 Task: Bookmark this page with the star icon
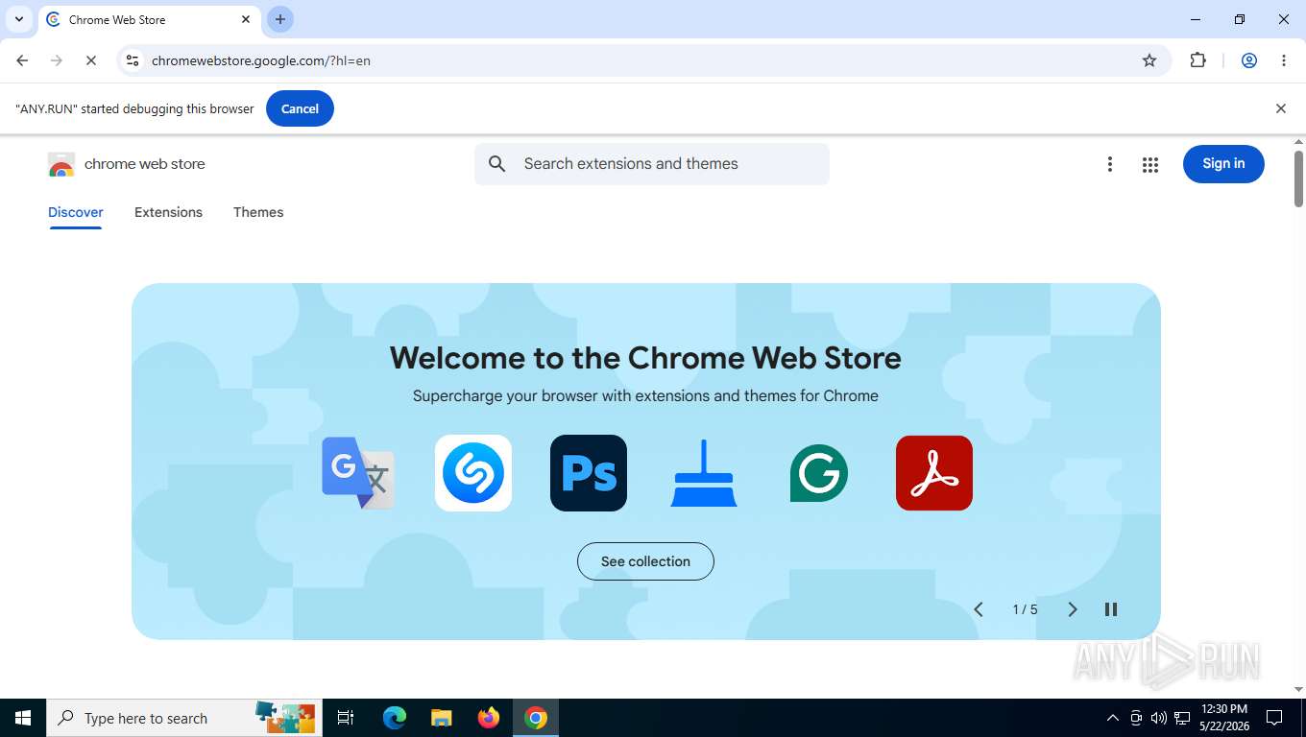[x=1149, y=60]
